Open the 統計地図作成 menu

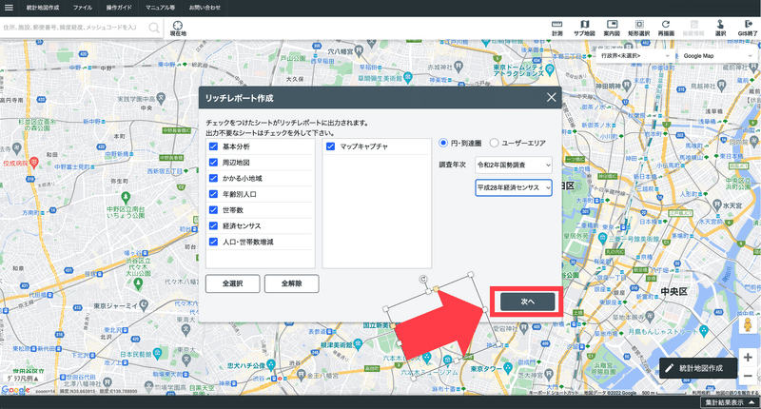point(43,8)
